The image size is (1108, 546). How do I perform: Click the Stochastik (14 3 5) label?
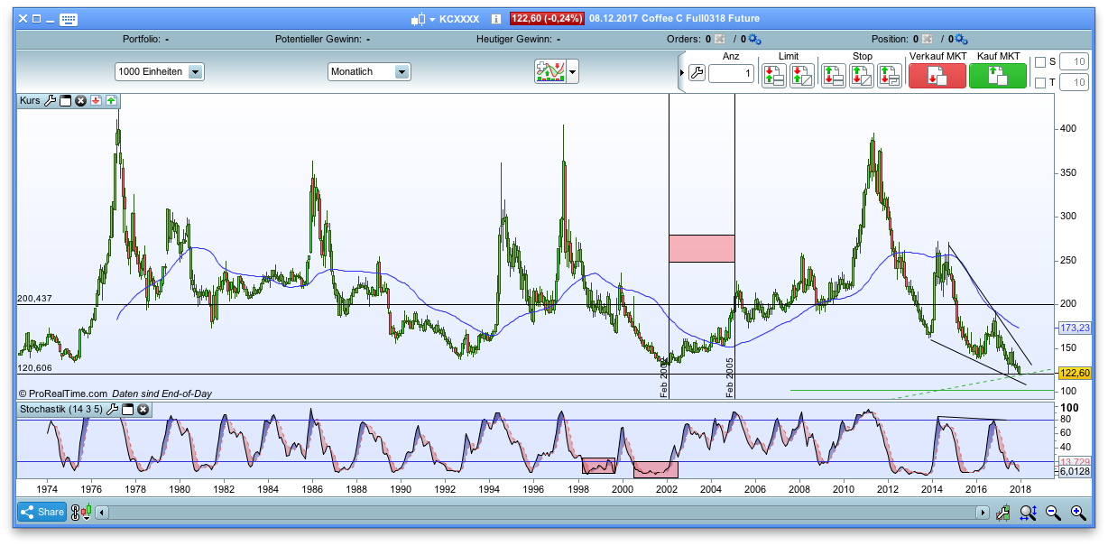(61, 410)
